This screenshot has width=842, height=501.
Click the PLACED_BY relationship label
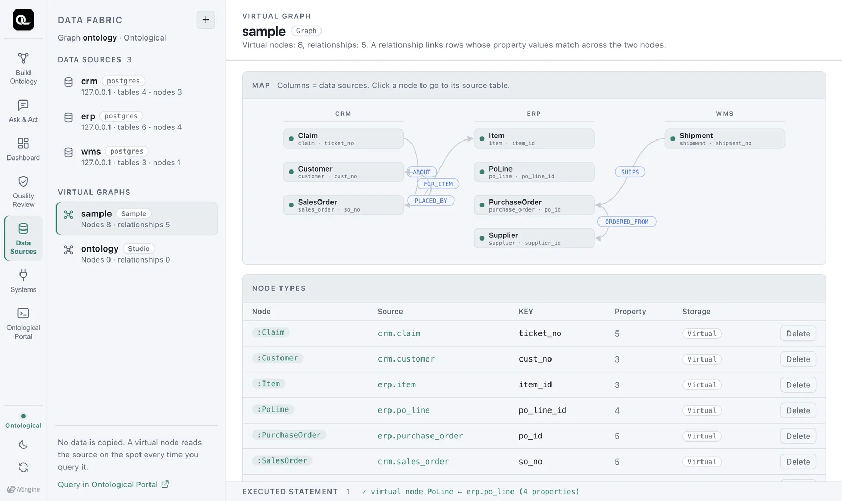coord(431,201)
